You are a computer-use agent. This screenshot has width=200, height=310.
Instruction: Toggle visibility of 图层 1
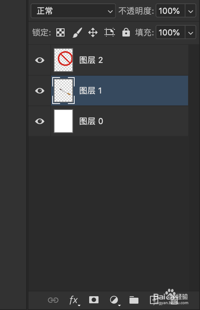(40, 91)
